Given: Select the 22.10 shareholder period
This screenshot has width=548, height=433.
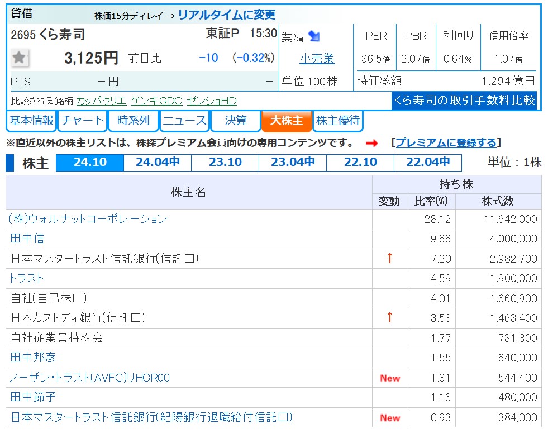Looking at the screenshot, I should 360,162.
